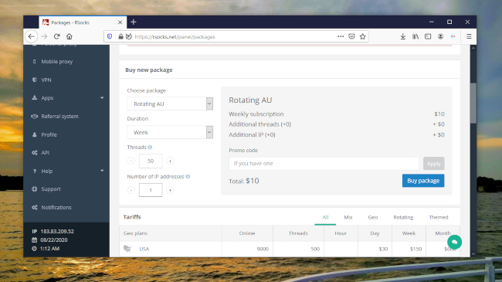This screenshot has width=502, height=282.
Task: Select the Rotating tariffs tab
Action: (403, 217)
